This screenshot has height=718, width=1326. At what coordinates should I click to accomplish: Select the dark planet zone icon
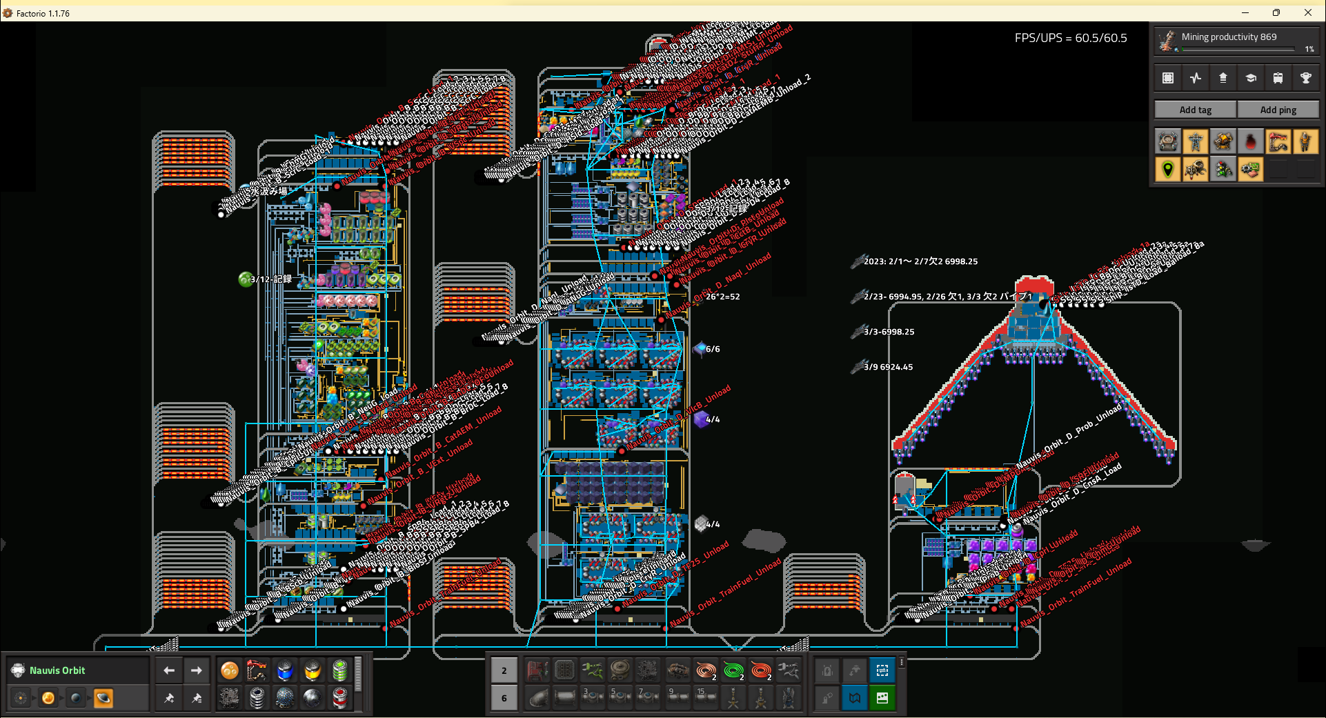76,698
